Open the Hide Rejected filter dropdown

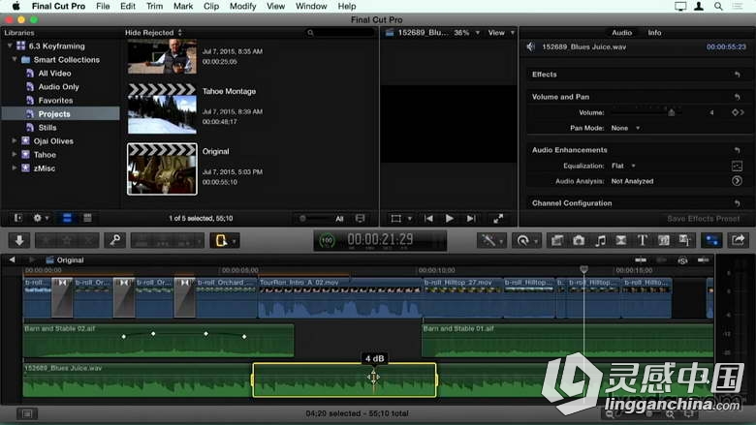(x=153, y=33)
